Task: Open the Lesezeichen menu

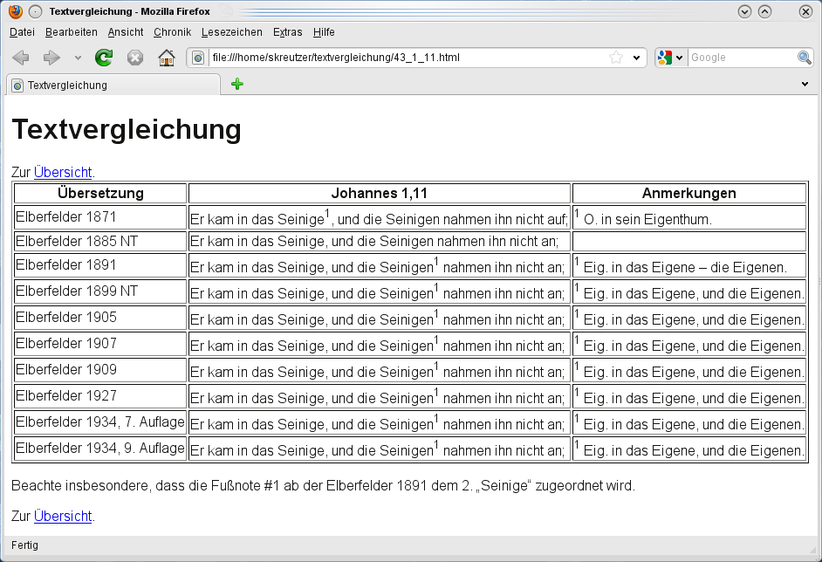Action: pyautogui.click(x=231, y=32)
